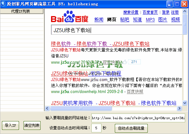The width and height of the screenshot is (189, 134).
Task: Switch to 贴吧 tab
Action: click(125, 20)
